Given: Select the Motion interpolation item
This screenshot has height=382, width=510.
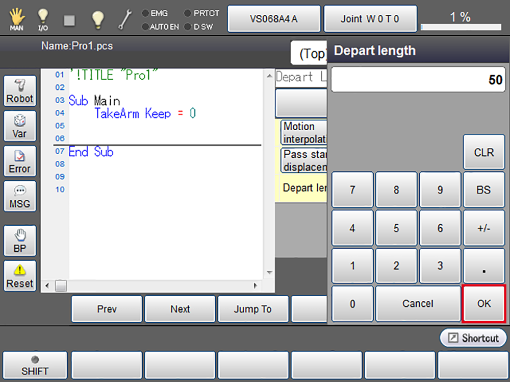Looking at the screenshot, I should pos(303,133).
